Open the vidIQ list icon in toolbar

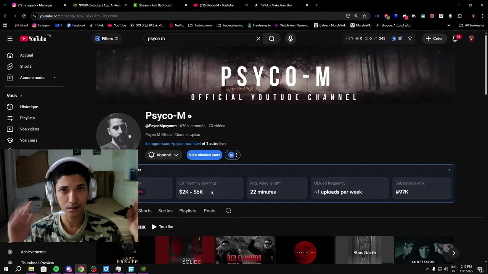pyautogui.click(x=400, y=38)
